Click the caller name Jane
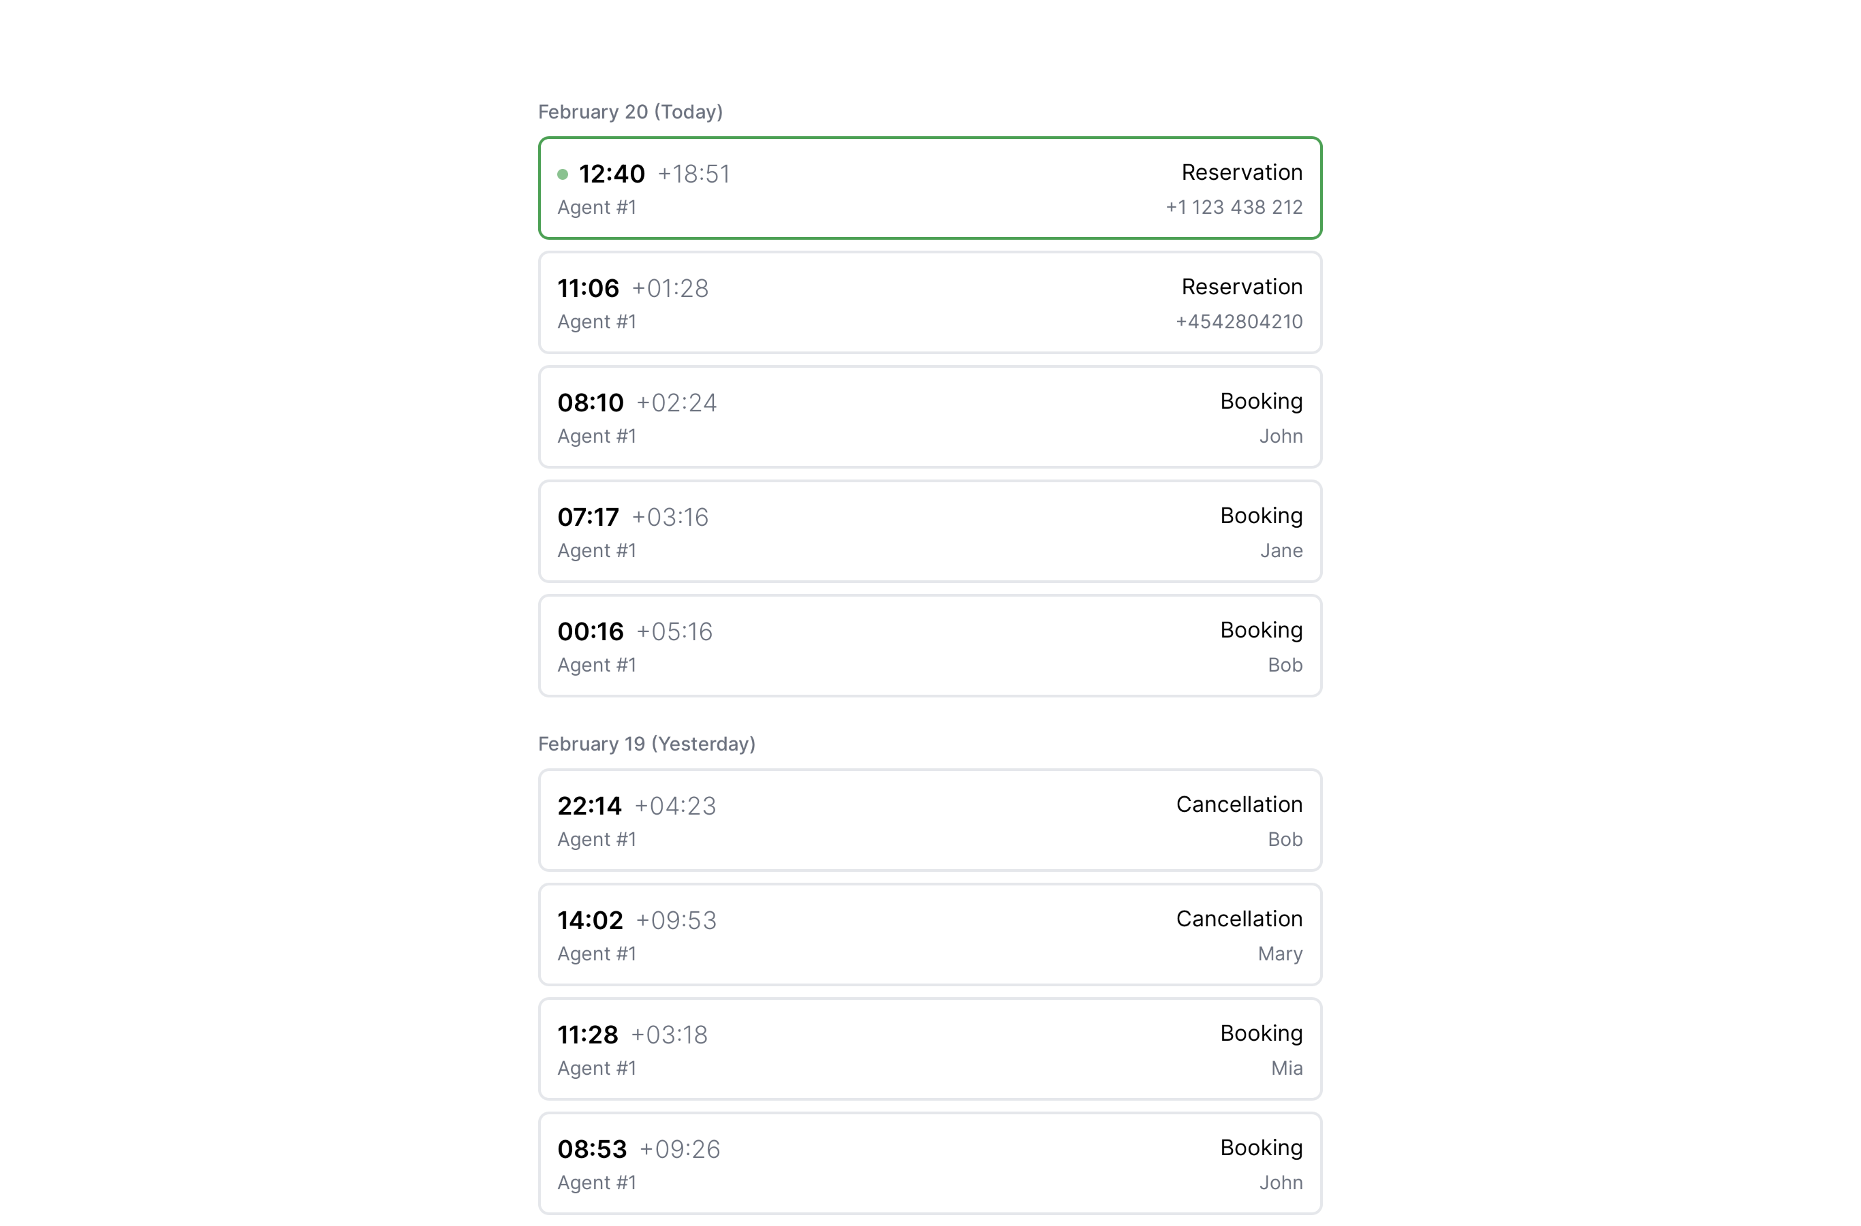 tap(1281, 550)
